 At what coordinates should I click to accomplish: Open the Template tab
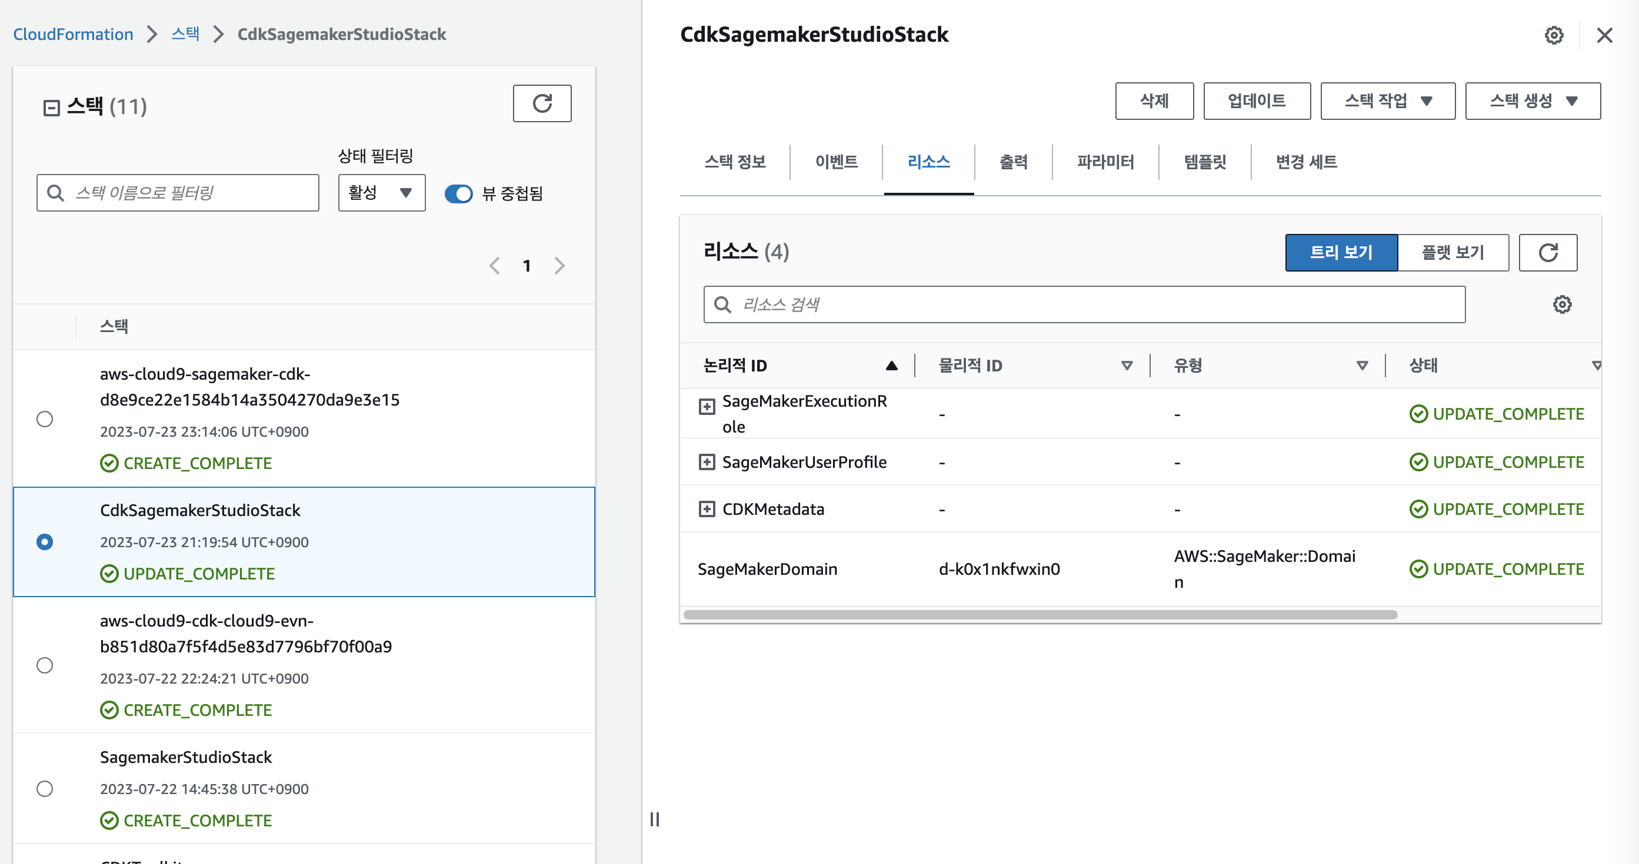1204,162
